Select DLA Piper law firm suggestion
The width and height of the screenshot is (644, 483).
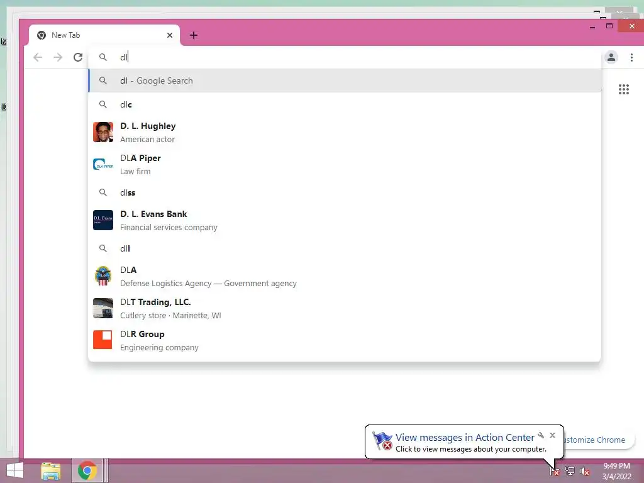(345, 164)
